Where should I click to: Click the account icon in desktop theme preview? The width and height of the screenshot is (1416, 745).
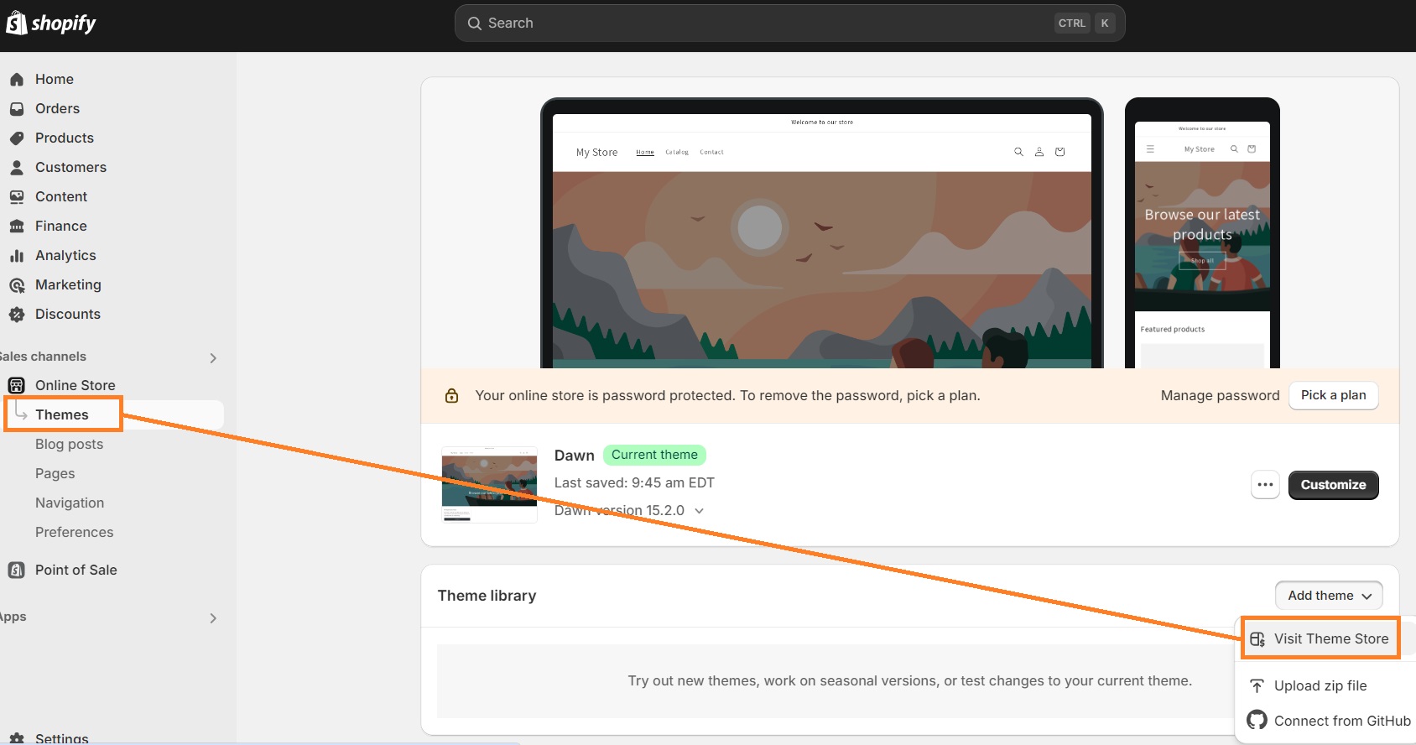coord(1039,152)
